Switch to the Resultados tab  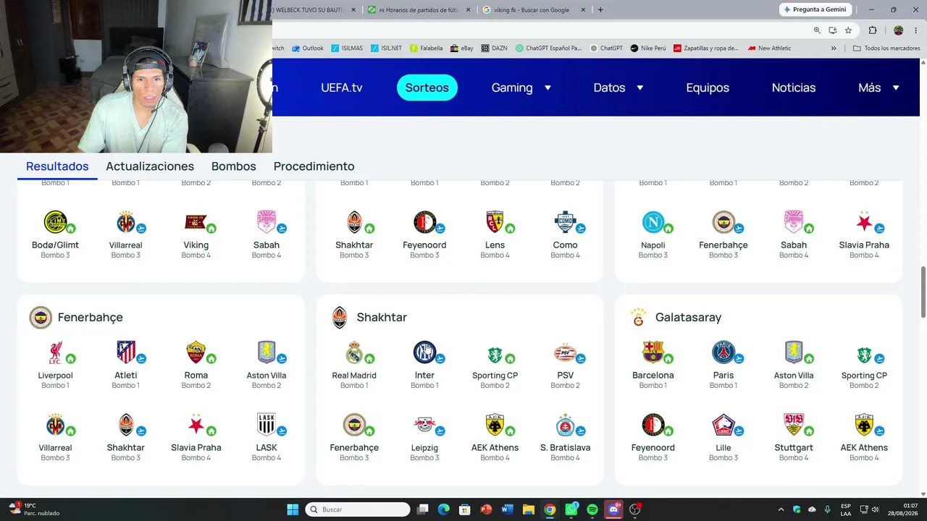coord(57,166)
